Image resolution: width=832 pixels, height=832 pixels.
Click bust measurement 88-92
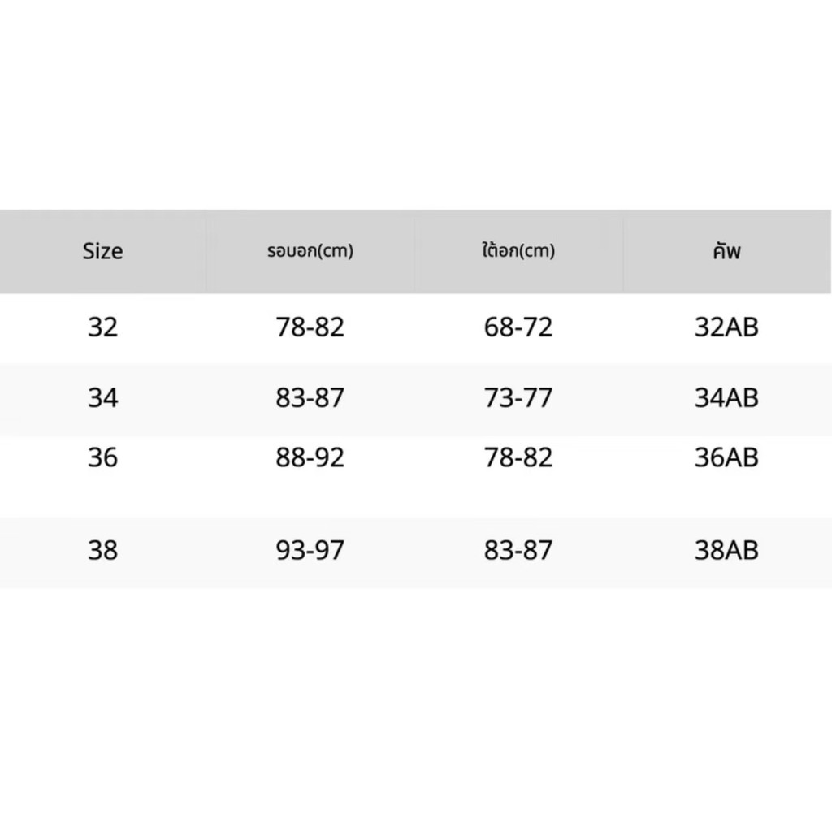coord(310,457)
